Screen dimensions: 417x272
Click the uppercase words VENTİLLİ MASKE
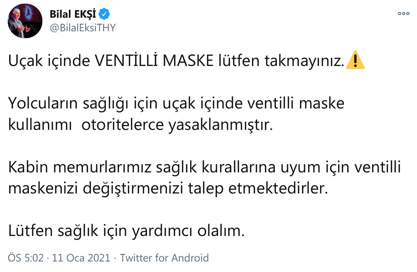tap(154, 62)
